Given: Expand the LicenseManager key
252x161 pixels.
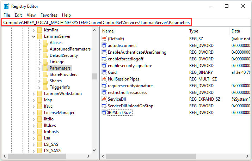Looking at the screenshot, I should click(33, 113).
